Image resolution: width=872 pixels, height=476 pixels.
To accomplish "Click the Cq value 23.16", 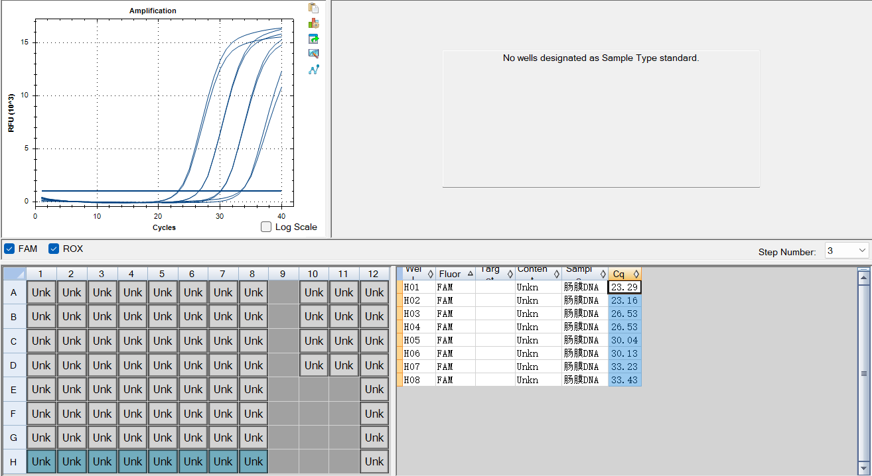I will pyautogui.click(x=624, y=300).
